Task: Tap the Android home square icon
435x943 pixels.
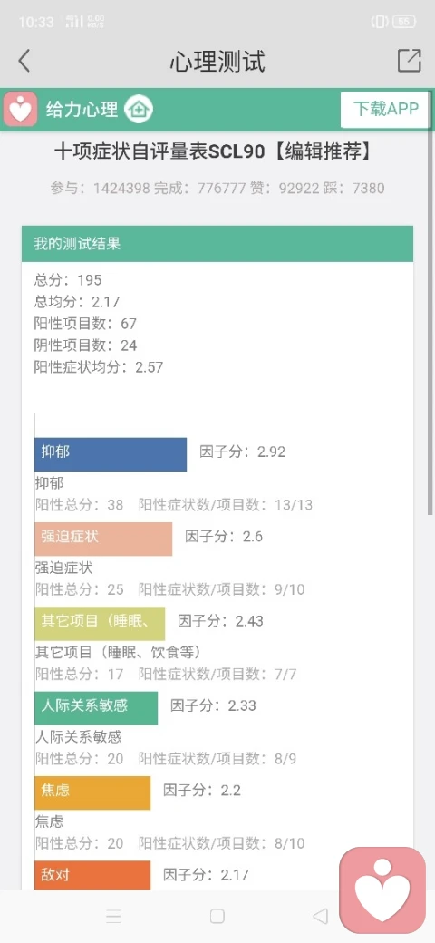Action: [217, 917]
